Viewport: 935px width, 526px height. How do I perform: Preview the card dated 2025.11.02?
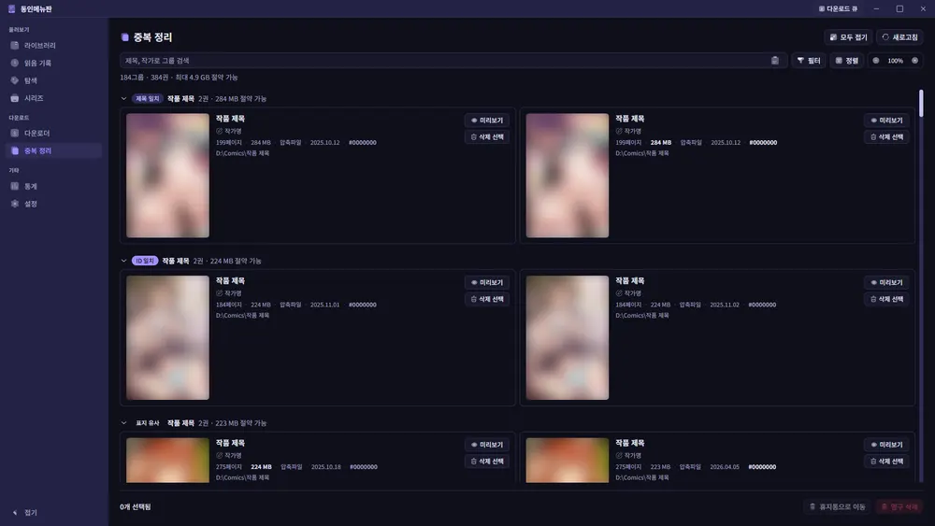coord(886,282)
